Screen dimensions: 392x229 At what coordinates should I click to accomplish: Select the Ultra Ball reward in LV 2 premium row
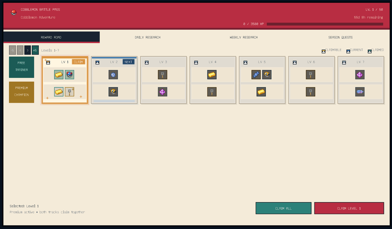tap(113, 92)
